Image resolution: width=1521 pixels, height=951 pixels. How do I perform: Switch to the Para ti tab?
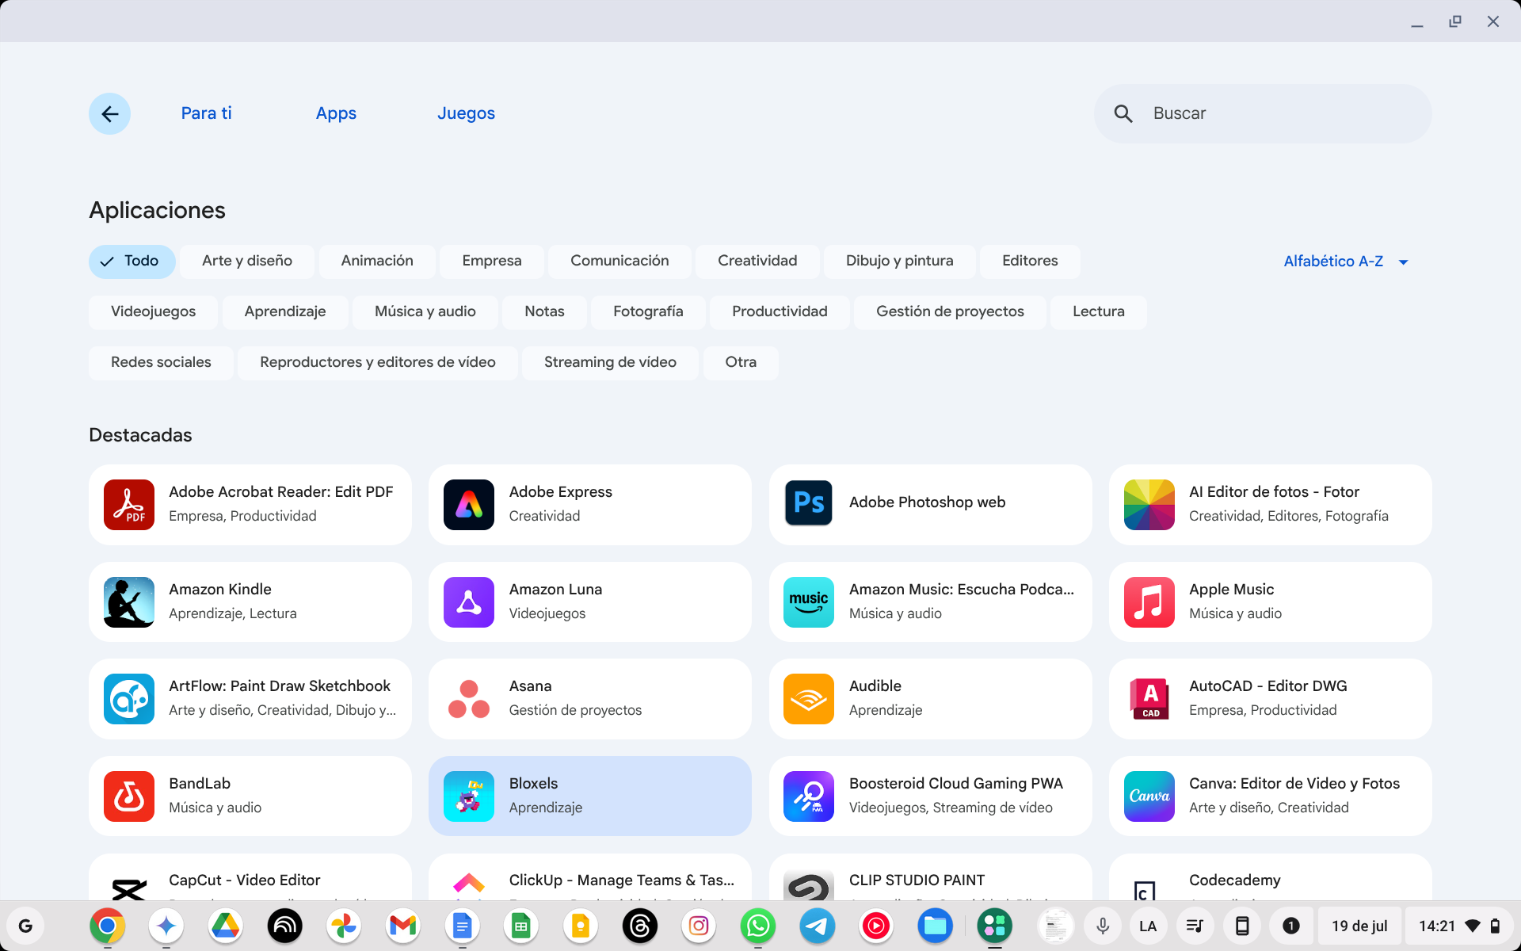point(206,113)
